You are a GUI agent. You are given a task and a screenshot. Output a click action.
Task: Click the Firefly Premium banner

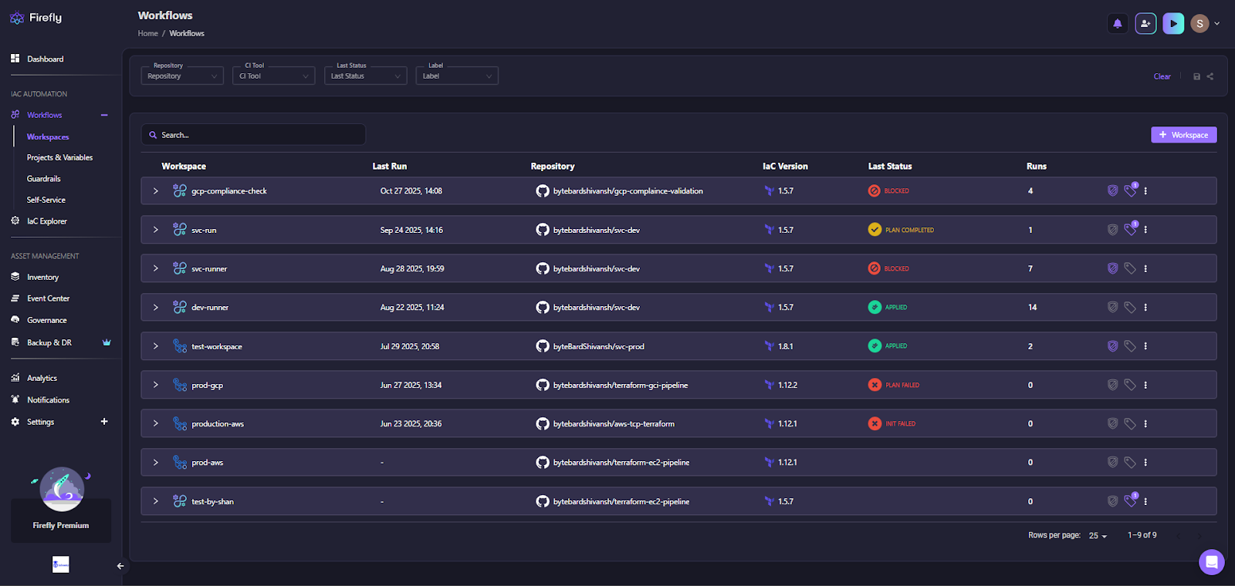(x=61, y=520)
